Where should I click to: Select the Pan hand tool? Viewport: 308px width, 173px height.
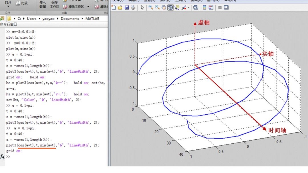[x=164, y=8]
